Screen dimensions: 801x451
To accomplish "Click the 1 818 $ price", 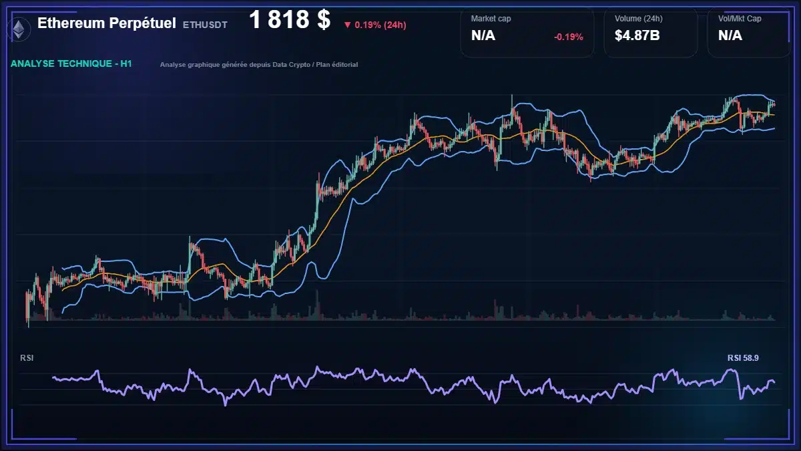I will (290, 20).
